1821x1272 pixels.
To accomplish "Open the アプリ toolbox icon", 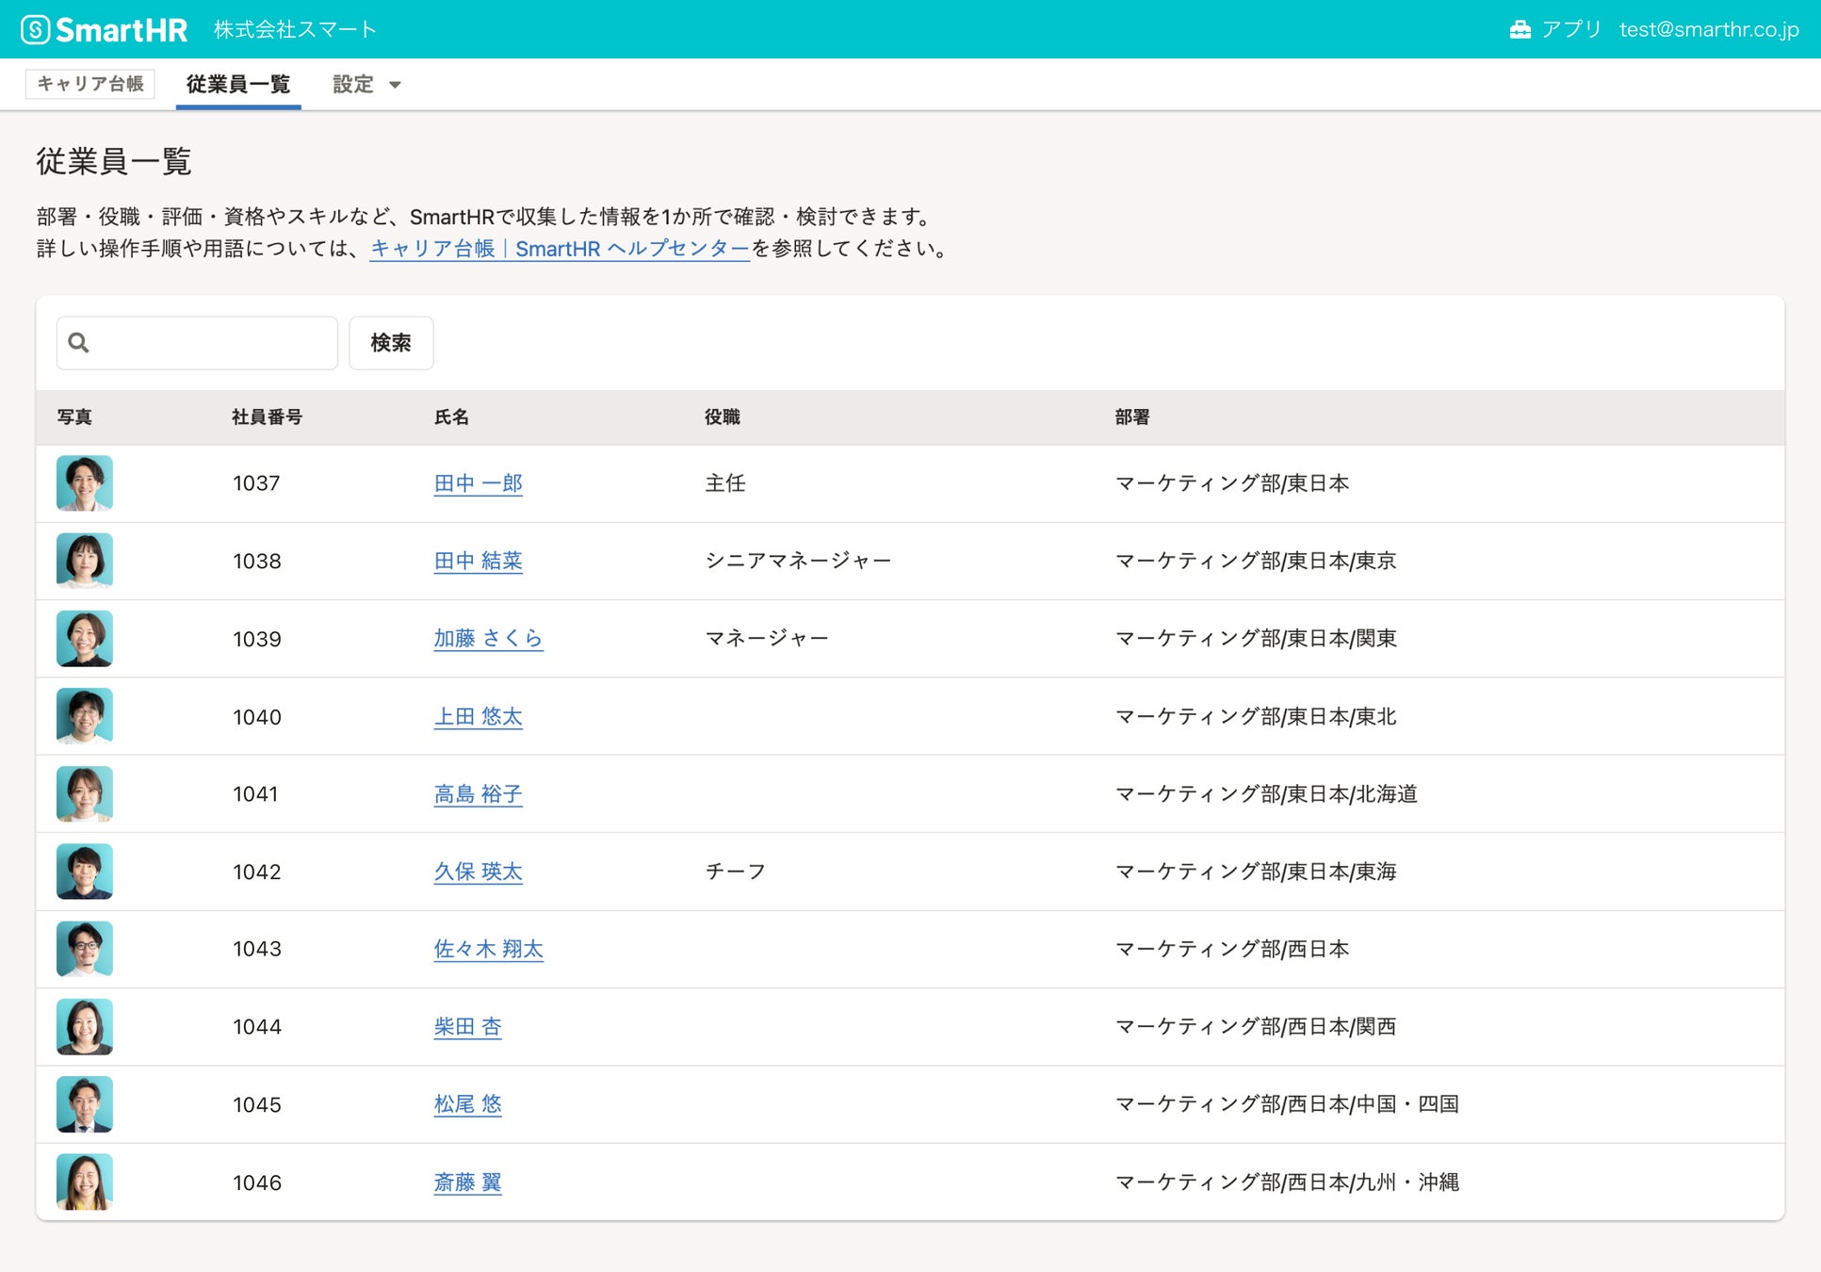I will pos(1520,30).
